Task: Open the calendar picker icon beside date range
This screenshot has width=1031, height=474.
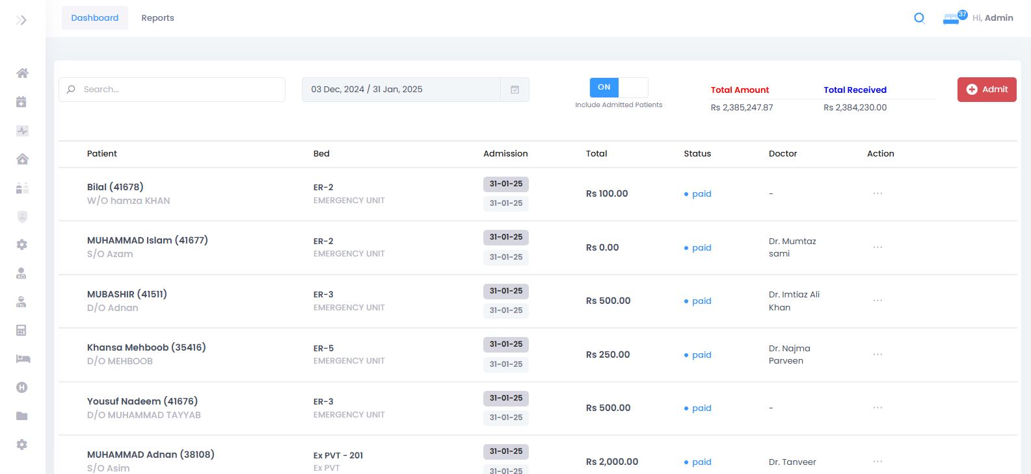Action: (515, 90)
